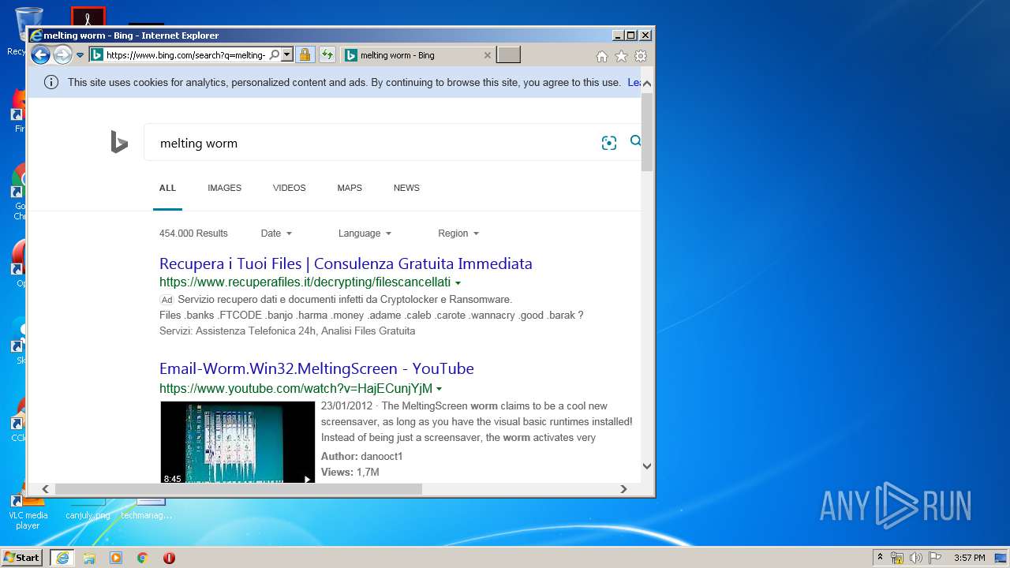Click the Bing search magnifier button
Image resolution: width=1010 pixels, height=568 pixels.
635,141
